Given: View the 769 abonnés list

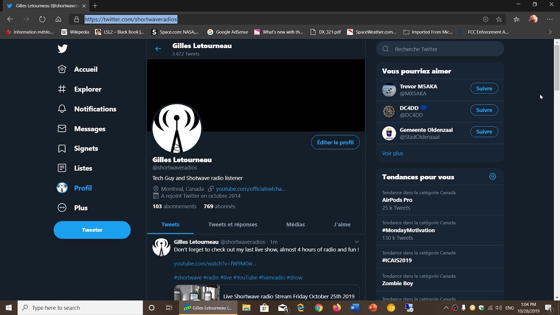Looking at the screenshot, I should click(220, 206).
